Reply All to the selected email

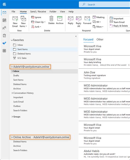78,22
